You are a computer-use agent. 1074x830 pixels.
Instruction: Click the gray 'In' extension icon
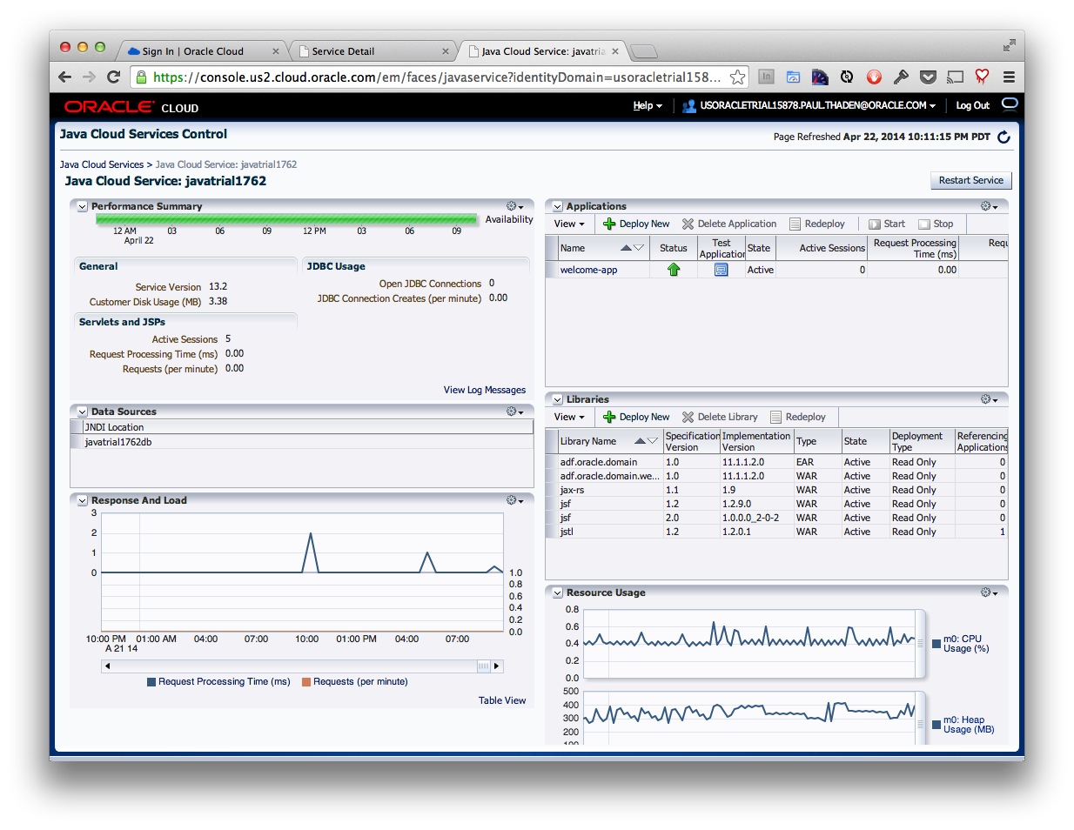pos(766,77)
